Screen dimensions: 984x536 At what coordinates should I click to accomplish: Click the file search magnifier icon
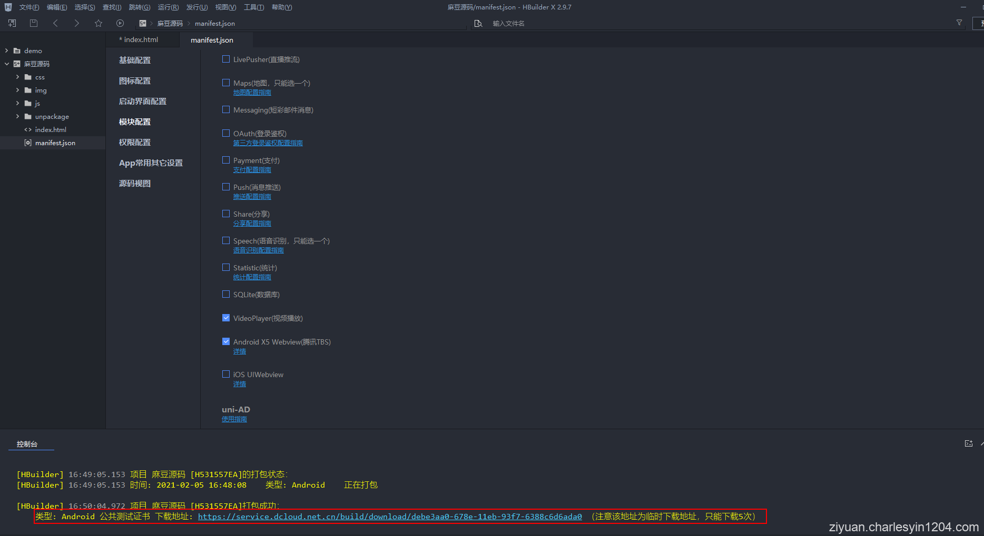(478, 24)
